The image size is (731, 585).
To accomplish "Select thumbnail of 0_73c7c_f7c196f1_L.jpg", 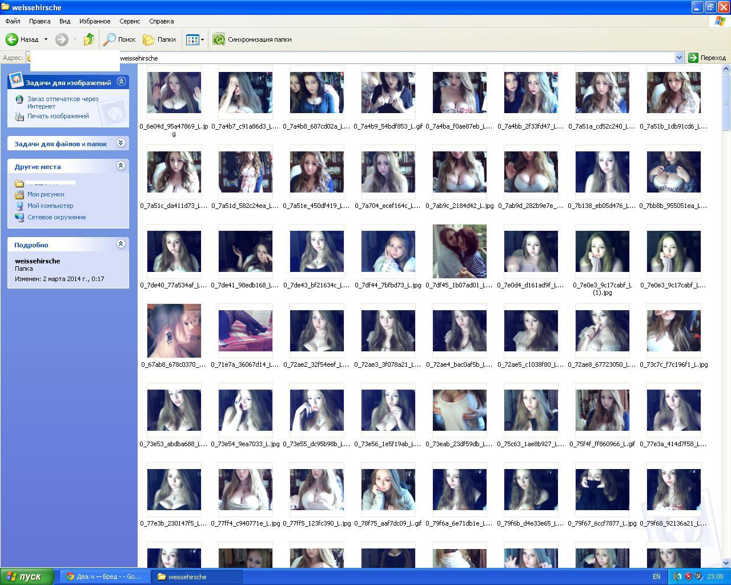I will pyautogui.click(x=674, y=330).
